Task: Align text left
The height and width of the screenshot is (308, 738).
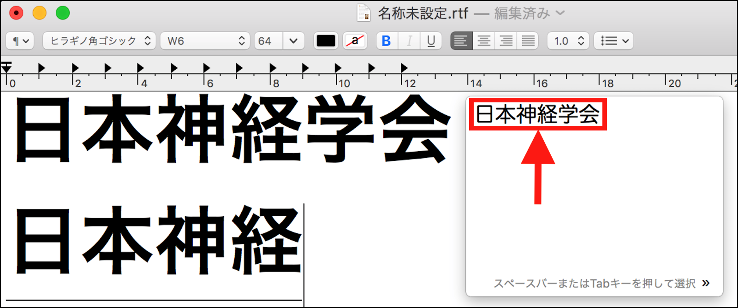Action: pos(461,41)
